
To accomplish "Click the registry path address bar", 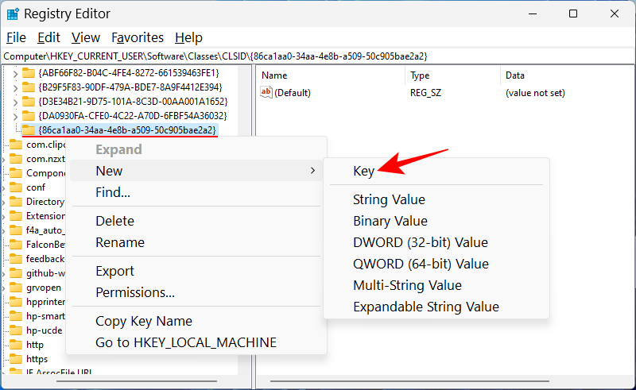I will 318,56.
